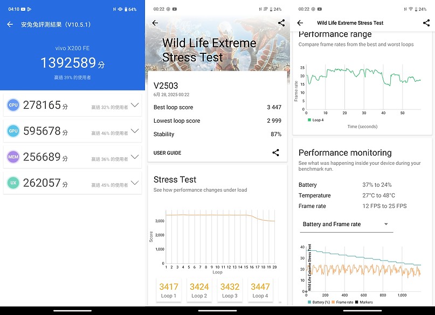Expand GPU score 595678 details

click(x=135, y=131)
